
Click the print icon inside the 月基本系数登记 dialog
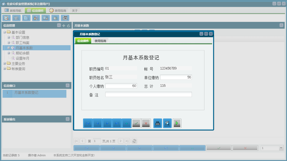[158, 123]
